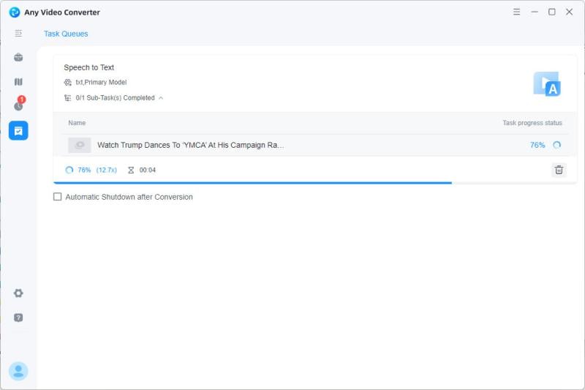Open the library columns sidebar icon
The image size is (585, 390).
click(x=18, y=82)
